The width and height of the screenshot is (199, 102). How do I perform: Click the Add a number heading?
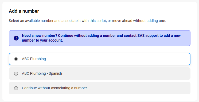pyautogui.click(x=24, y=11)
